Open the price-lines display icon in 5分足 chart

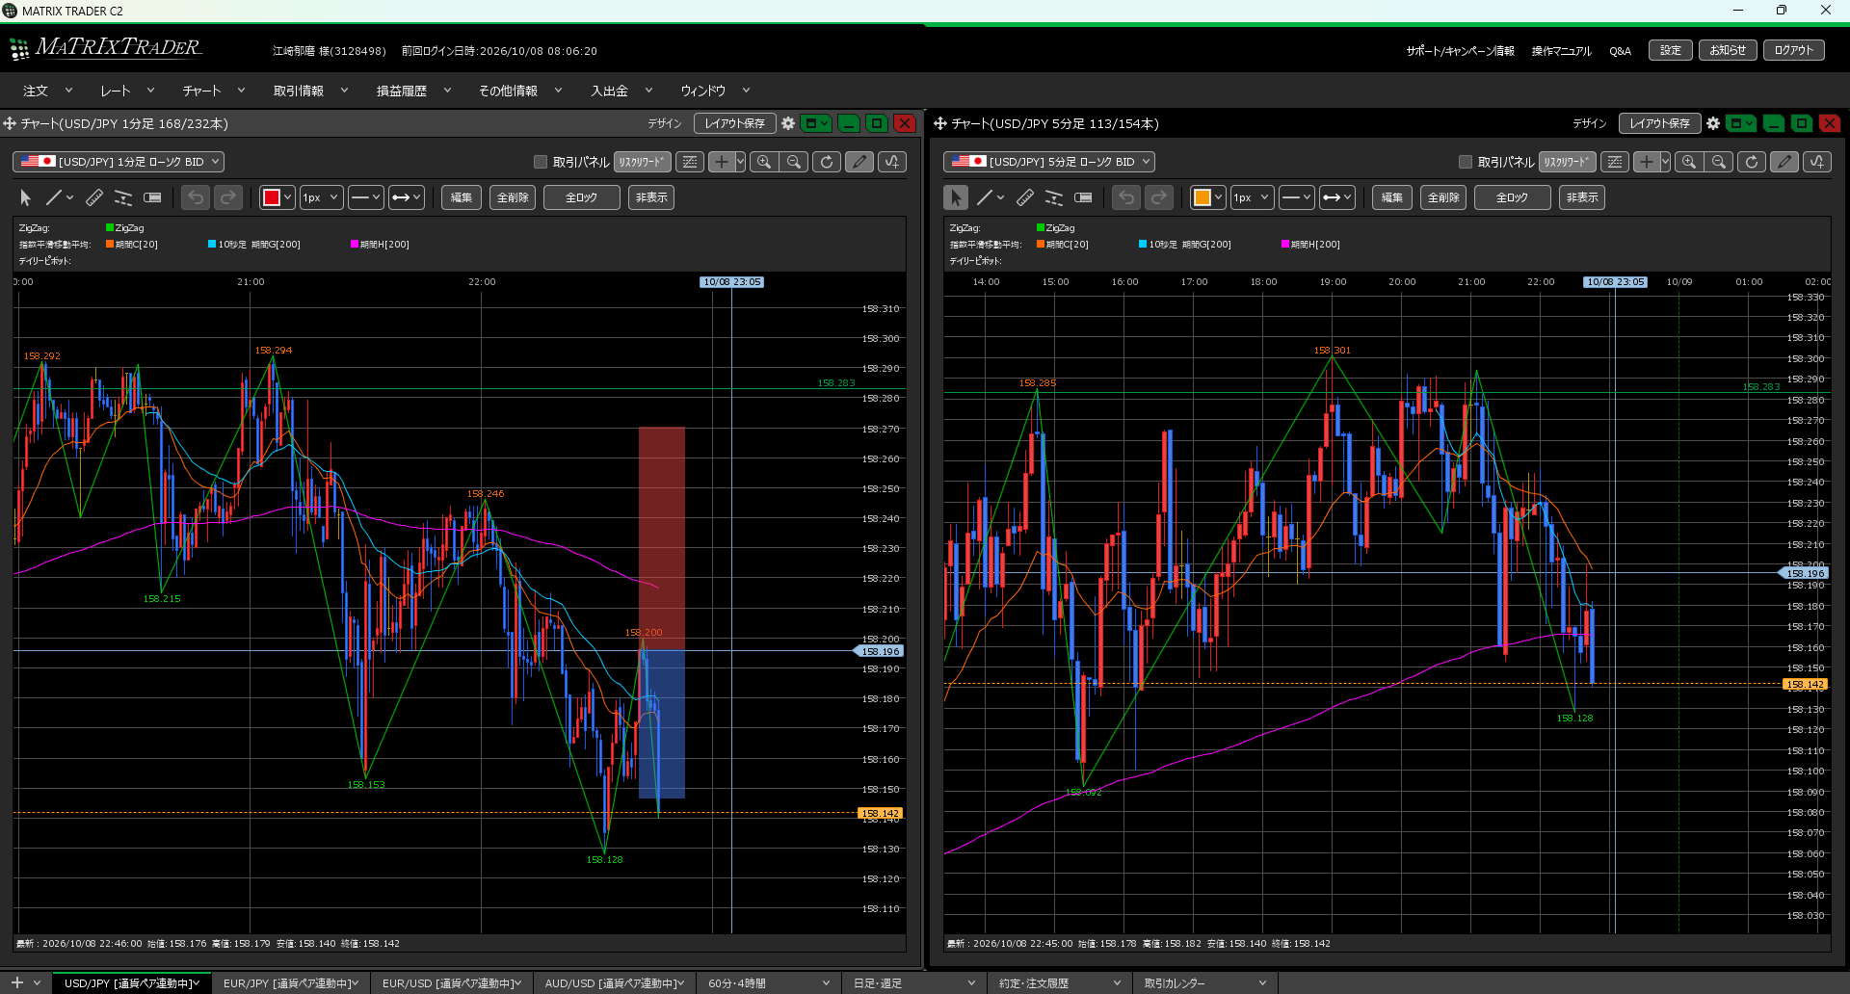click(1615, 162)
